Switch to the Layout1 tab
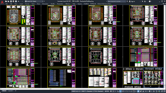 click(10, 91)
